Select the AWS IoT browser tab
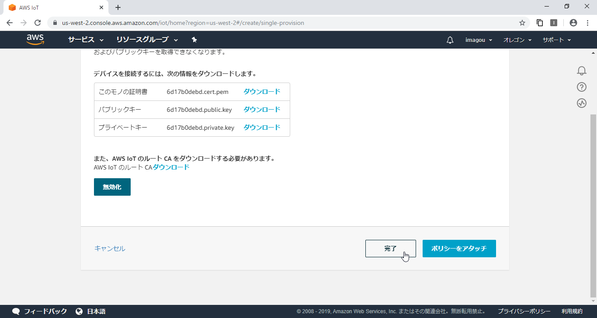Screen dimensions: 597x318 point(52,7)
